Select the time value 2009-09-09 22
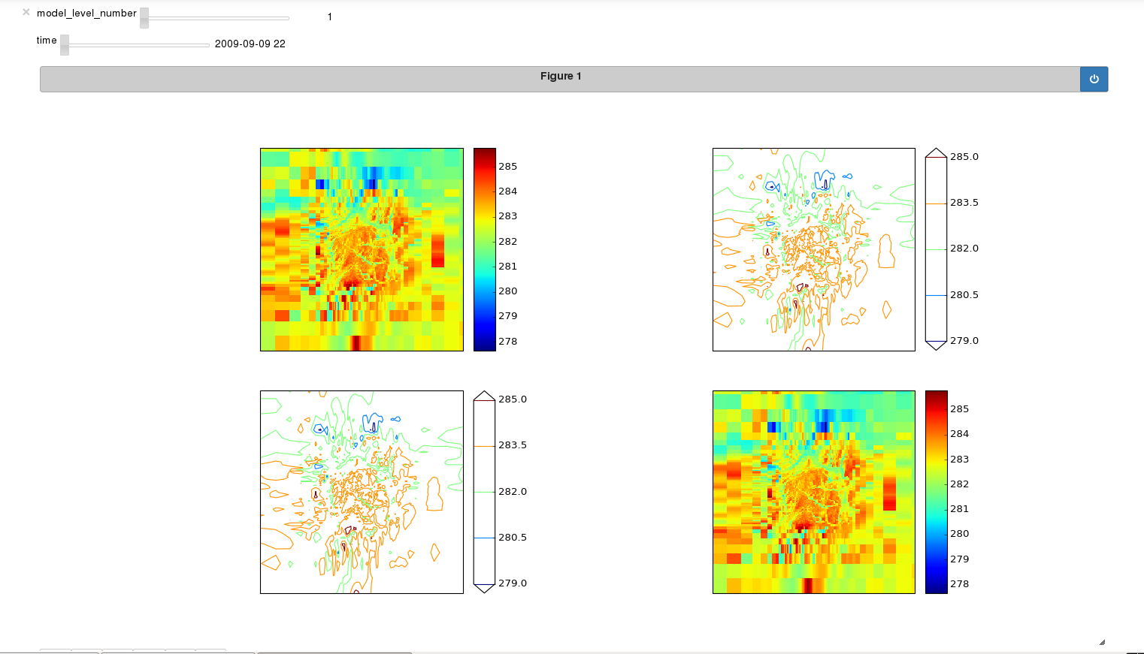The width and height of the screenshot is (1144, 654). coord(250,44)
